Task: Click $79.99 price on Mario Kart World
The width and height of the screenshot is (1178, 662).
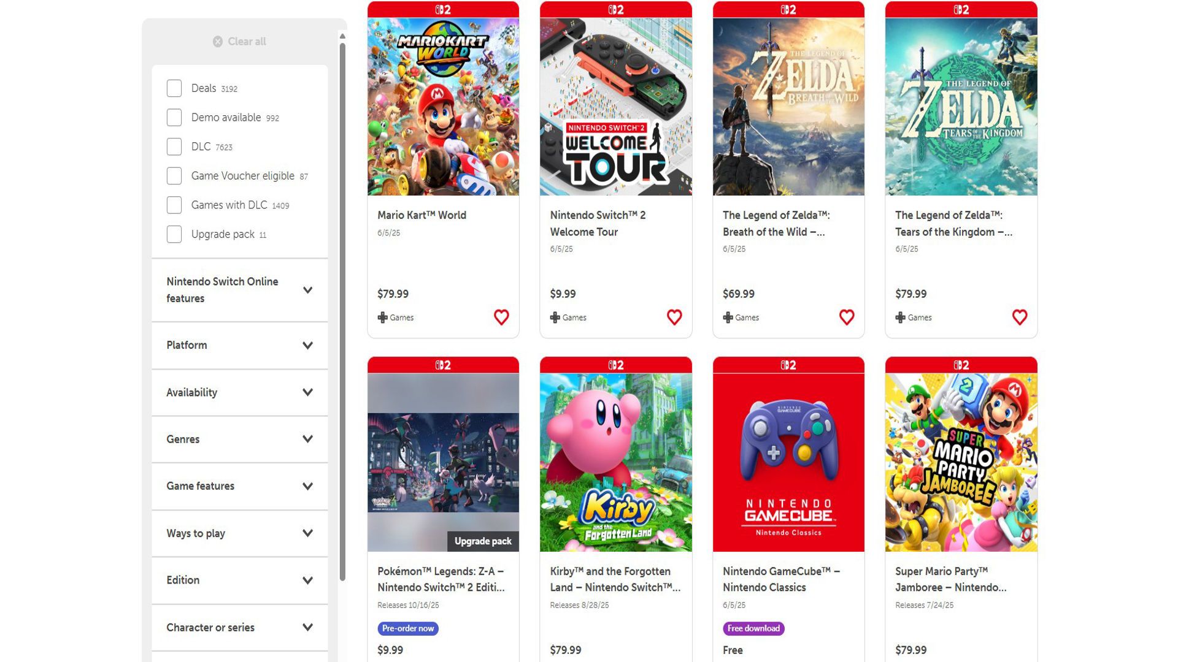Action: coord(393,294)
